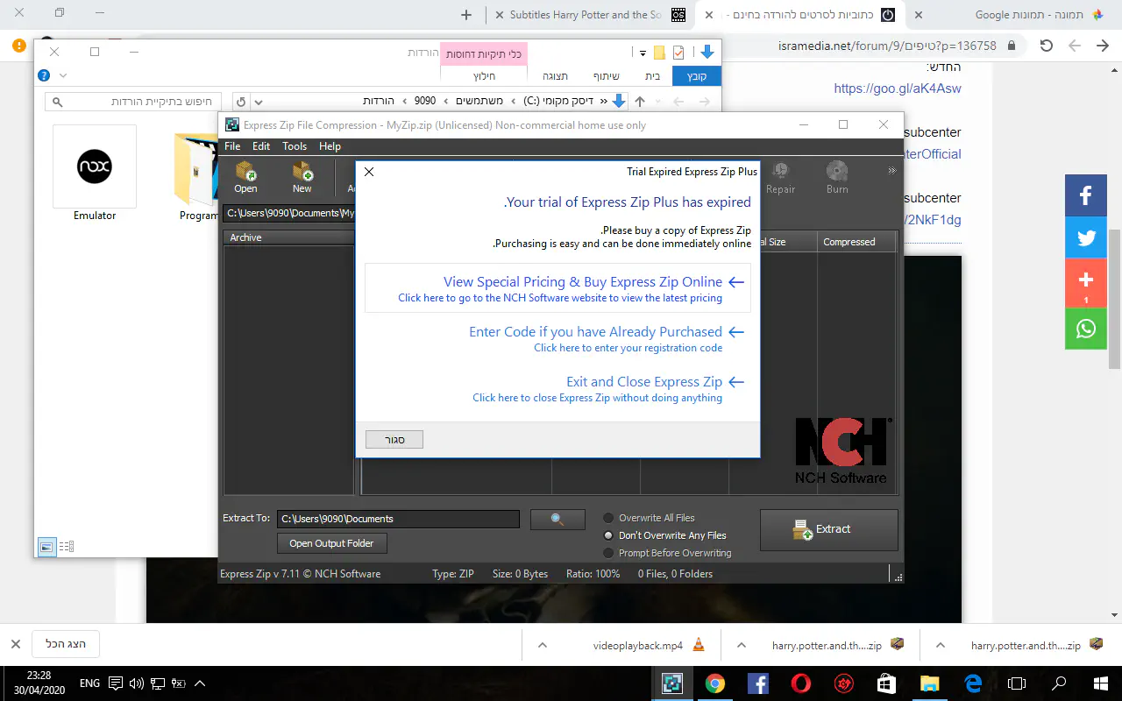Select Don't Overwrite Any Files option
Image resolution: width=1122 pixels, height=701 pixels.
[609, 535]
